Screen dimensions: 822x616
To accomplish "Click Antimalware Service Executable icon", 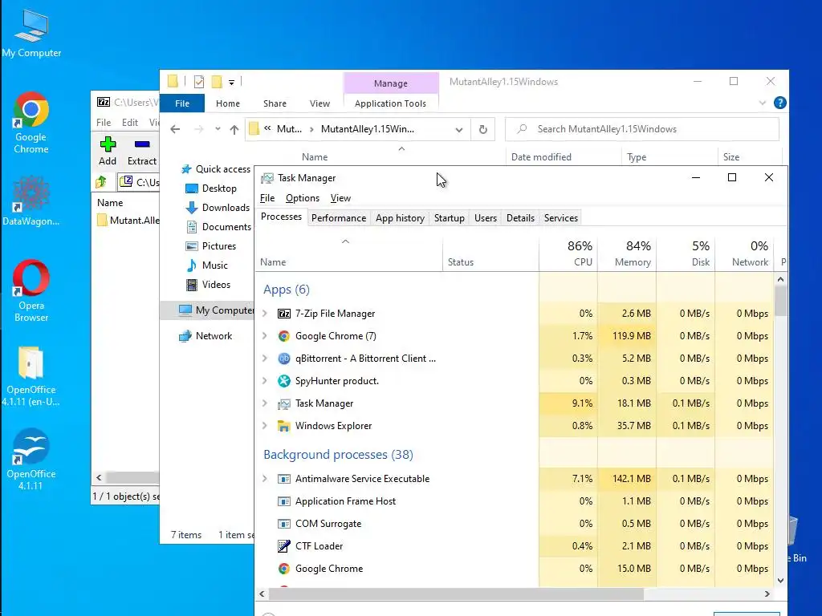I will point(284,479).
